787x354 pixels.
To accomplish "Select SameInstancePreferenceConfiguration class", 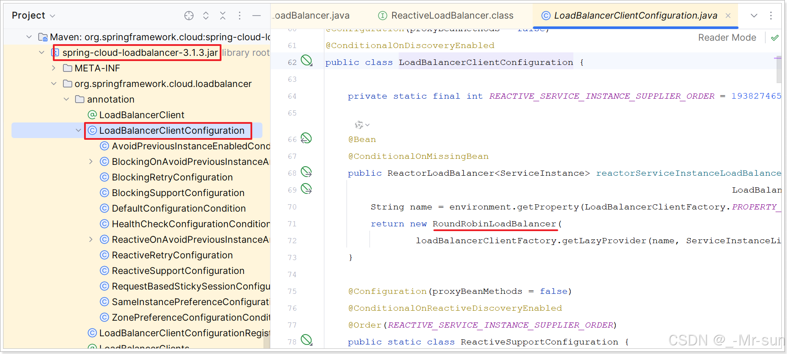I will [x=191, y=302].
